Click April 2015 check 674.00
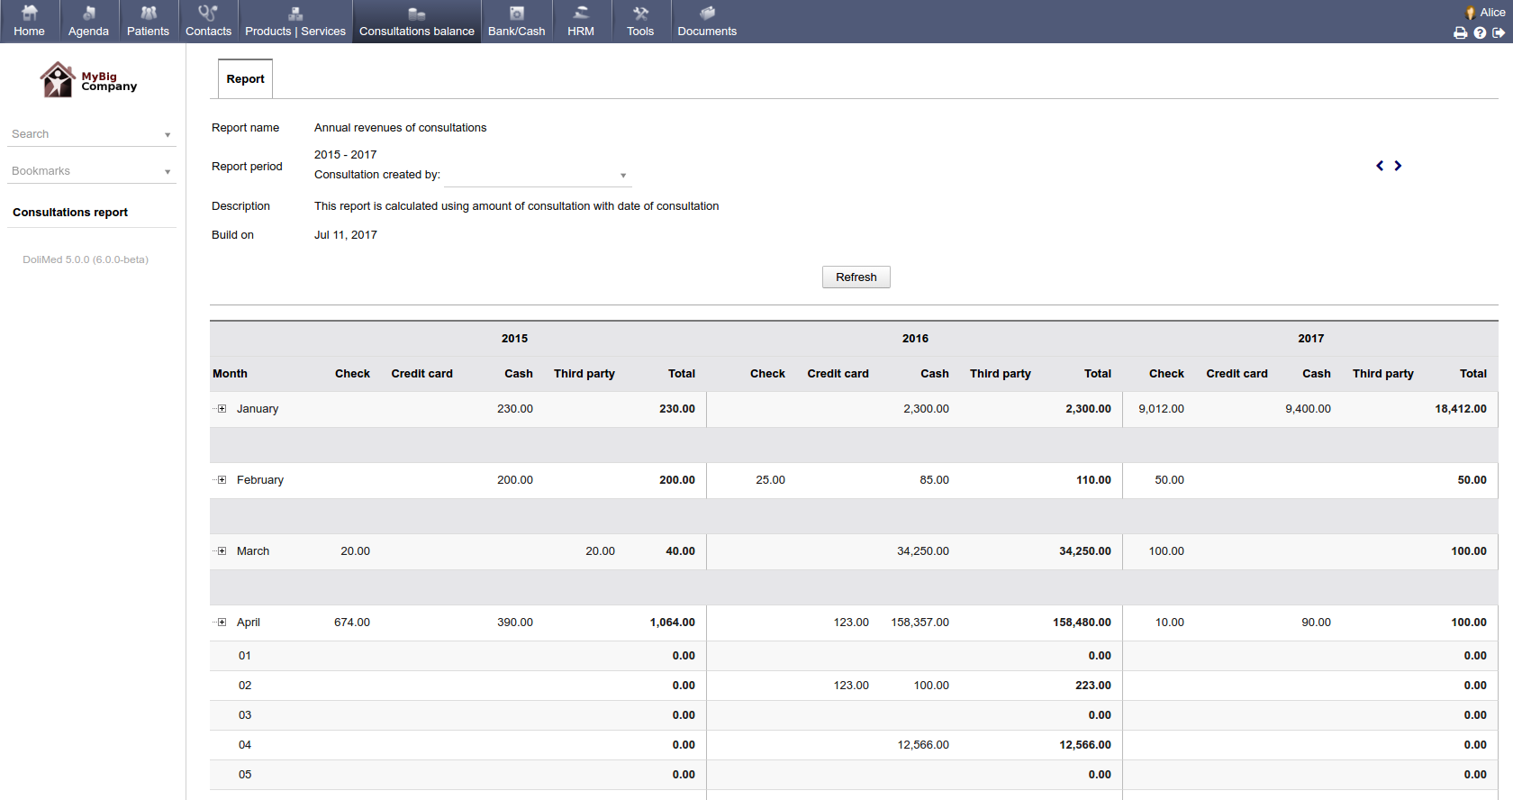The width and height of the screenshot is (1513, 800). coord(352,623)
